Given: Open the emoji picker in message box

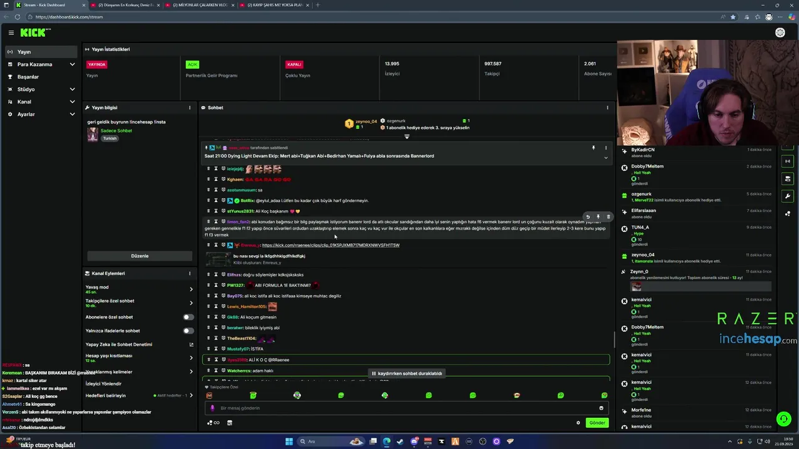Looking at the screenshot, I should tap(601, 408).
